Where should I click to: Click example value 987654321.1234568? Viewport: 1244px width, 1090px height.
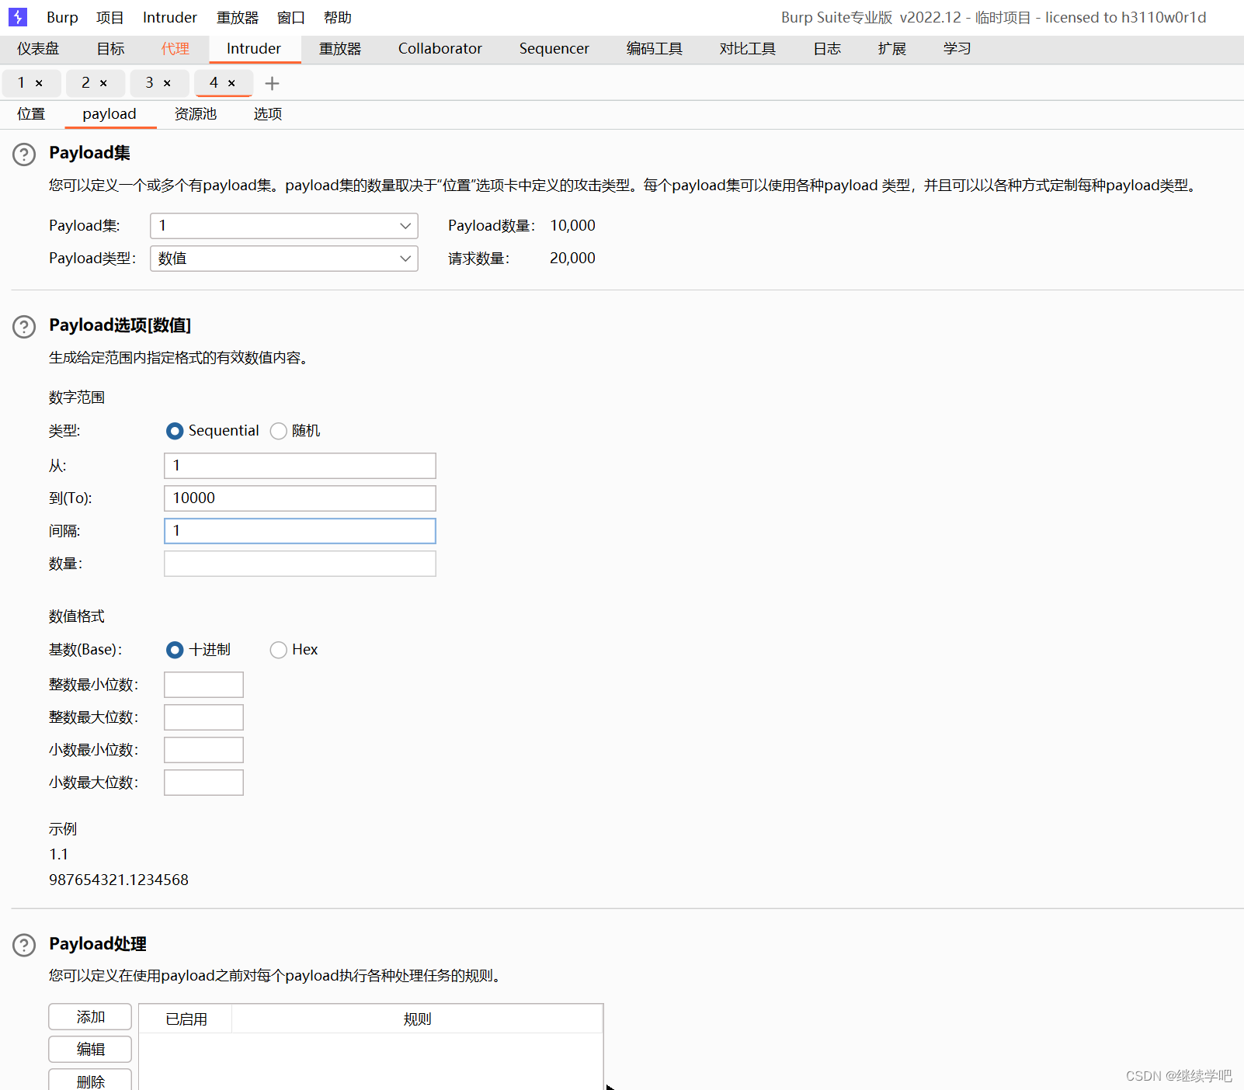tap(119, 880)
